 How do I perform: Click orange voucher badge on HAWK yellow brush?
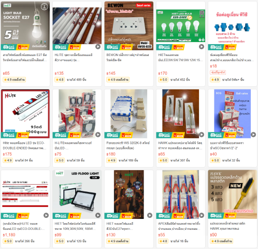coord(230,216)
